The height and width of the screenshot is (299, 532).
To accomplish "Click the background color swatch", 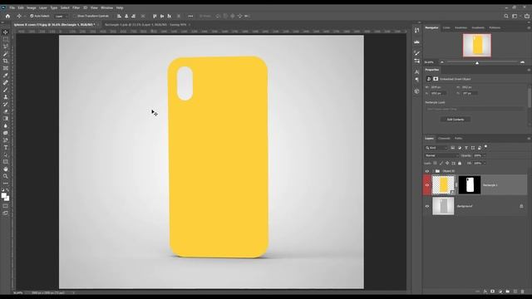I will point(7,199).
